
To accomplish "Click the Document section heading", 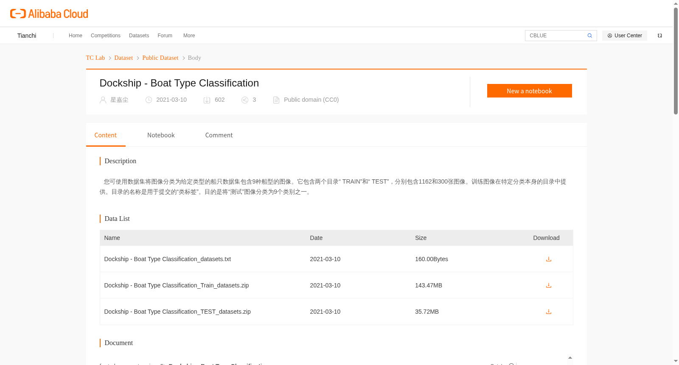I will (x=119, y=343).
